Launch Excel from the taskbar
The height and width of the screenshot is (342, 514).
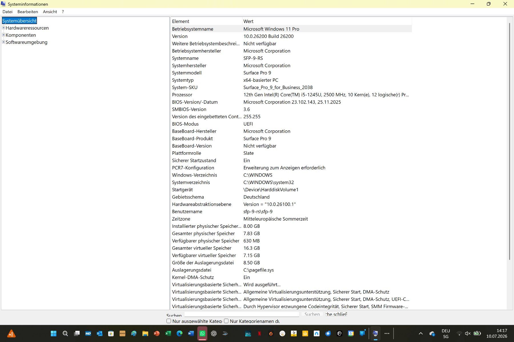168,333
